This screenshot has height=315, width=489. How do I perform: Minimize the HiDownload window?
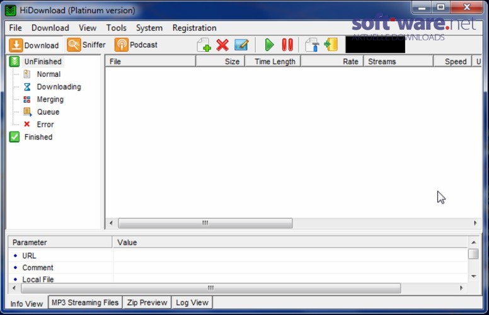pyautogui.click(x=422, y=8)
